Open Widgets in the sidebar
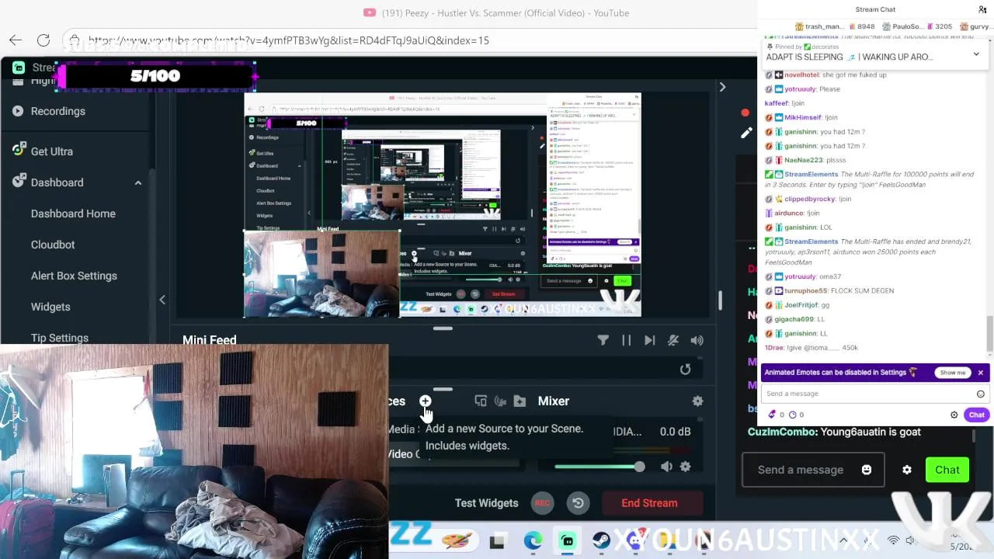994x559 pixels. [50, 307]
